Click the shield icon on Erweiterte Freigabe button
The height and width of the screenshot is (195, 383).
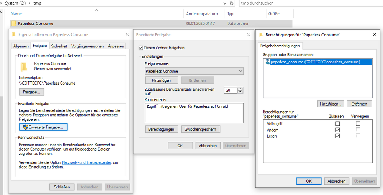click(x=26, y=127)
